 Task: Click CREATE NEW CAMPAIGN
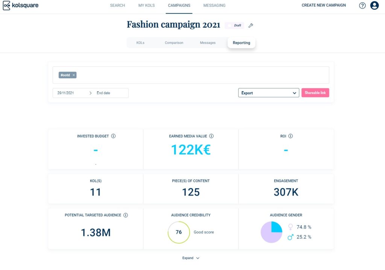point(324,5)
